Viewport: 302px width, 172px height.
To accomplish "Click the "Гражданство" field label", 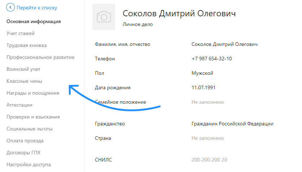I will [110, 124].
